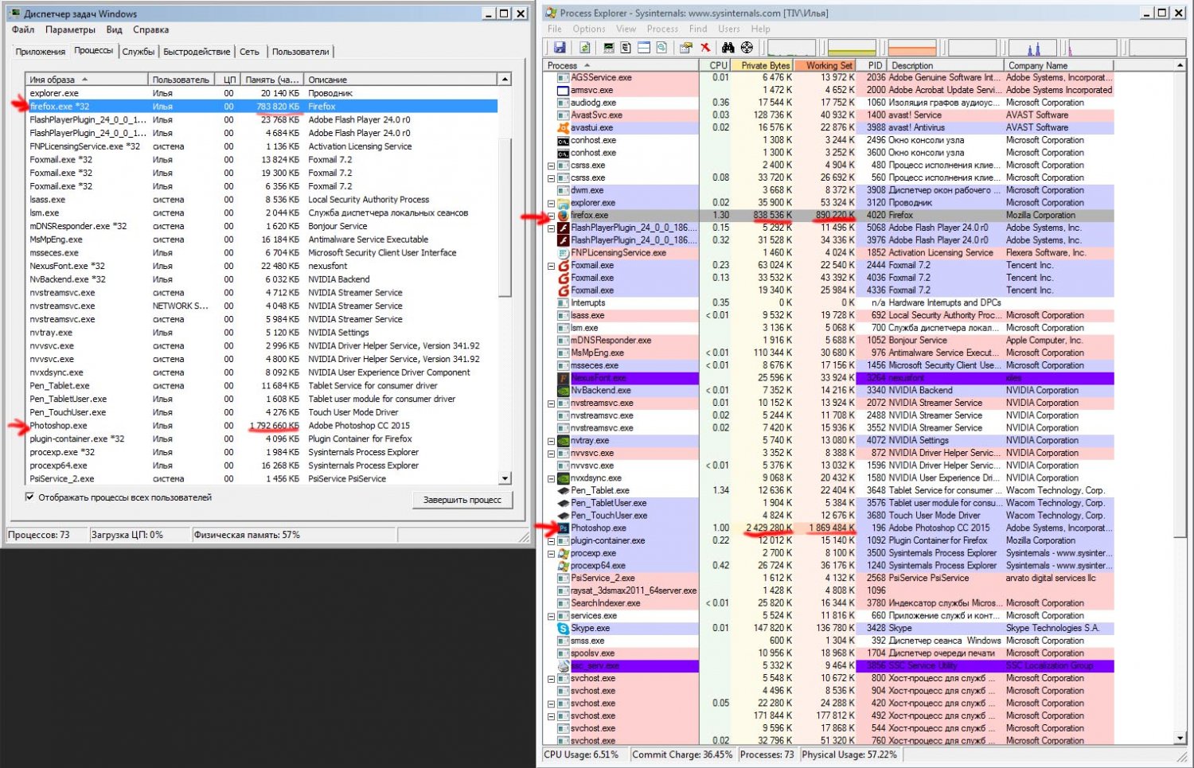Viewport: 1194px width, 768px height.
Task: Click Process Explorer list scroll down arrow
Action: [x=1180, y=738]
